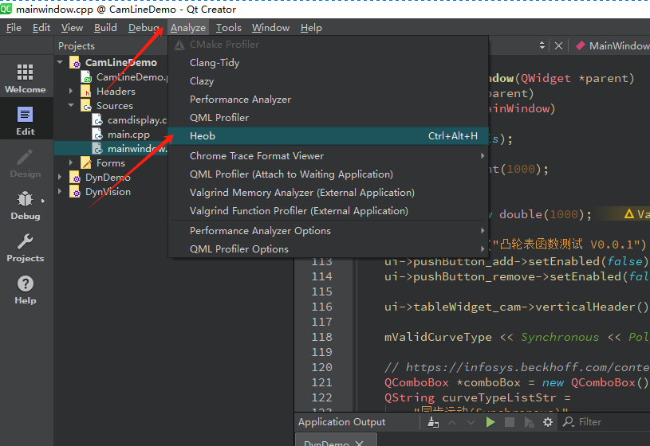This screenshot has height=446, width=650.
Task: Expand the DynVision project
Action: click(60, 191)
